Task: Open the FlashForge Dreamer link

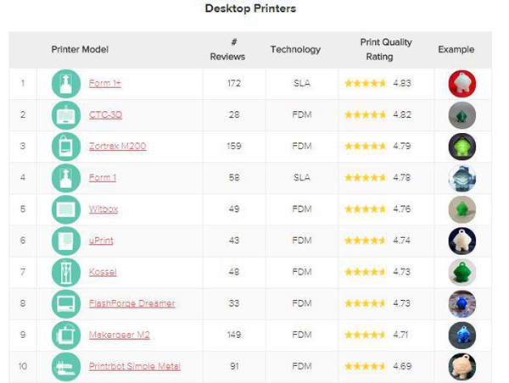Action: click(131, 303)
